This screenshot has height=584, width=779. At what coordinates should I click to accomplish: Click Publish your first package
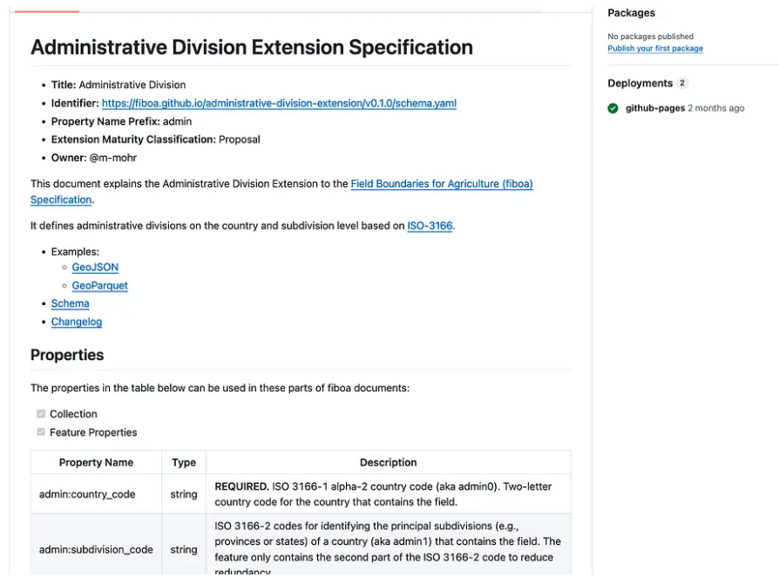tap(654, 49)
